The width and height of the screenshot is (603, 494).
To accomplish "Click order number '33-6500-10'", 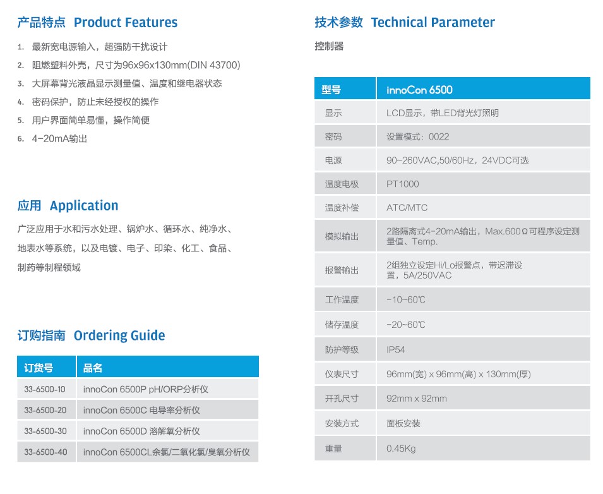I will pos(45,389).
